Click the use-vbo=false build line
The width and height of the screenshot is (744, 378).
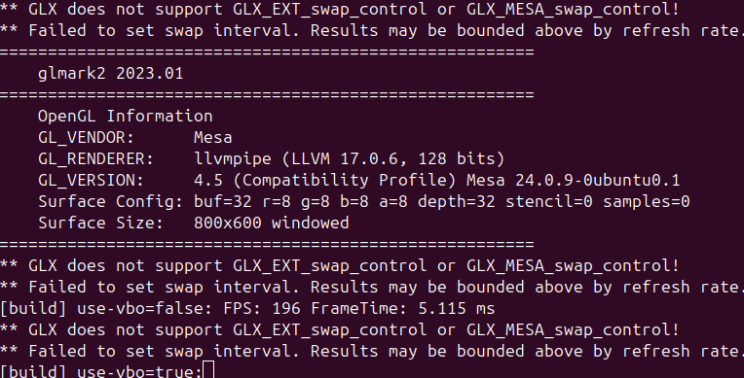(x=247, y=309)
